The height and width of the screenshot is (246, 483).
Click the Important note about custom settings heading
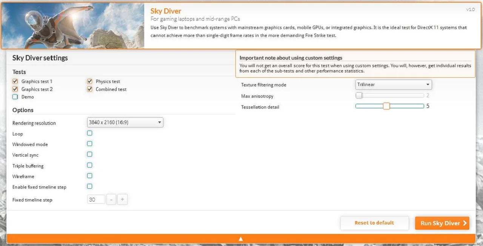coord(291,58)
